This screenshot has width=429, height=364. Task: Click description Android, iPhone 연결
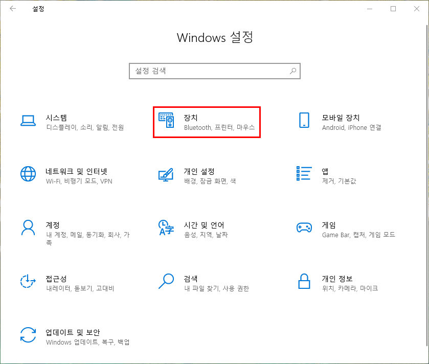pos(352,127)
